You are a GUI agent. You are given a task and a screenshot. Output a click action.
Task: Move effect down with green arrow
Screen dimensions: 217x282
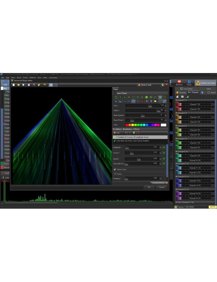coord(134,133)
